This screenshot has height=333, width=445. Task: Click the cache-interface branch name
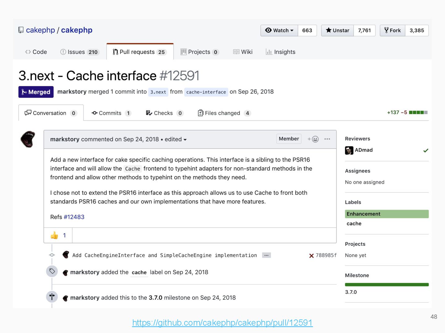(x=206, y=92)
